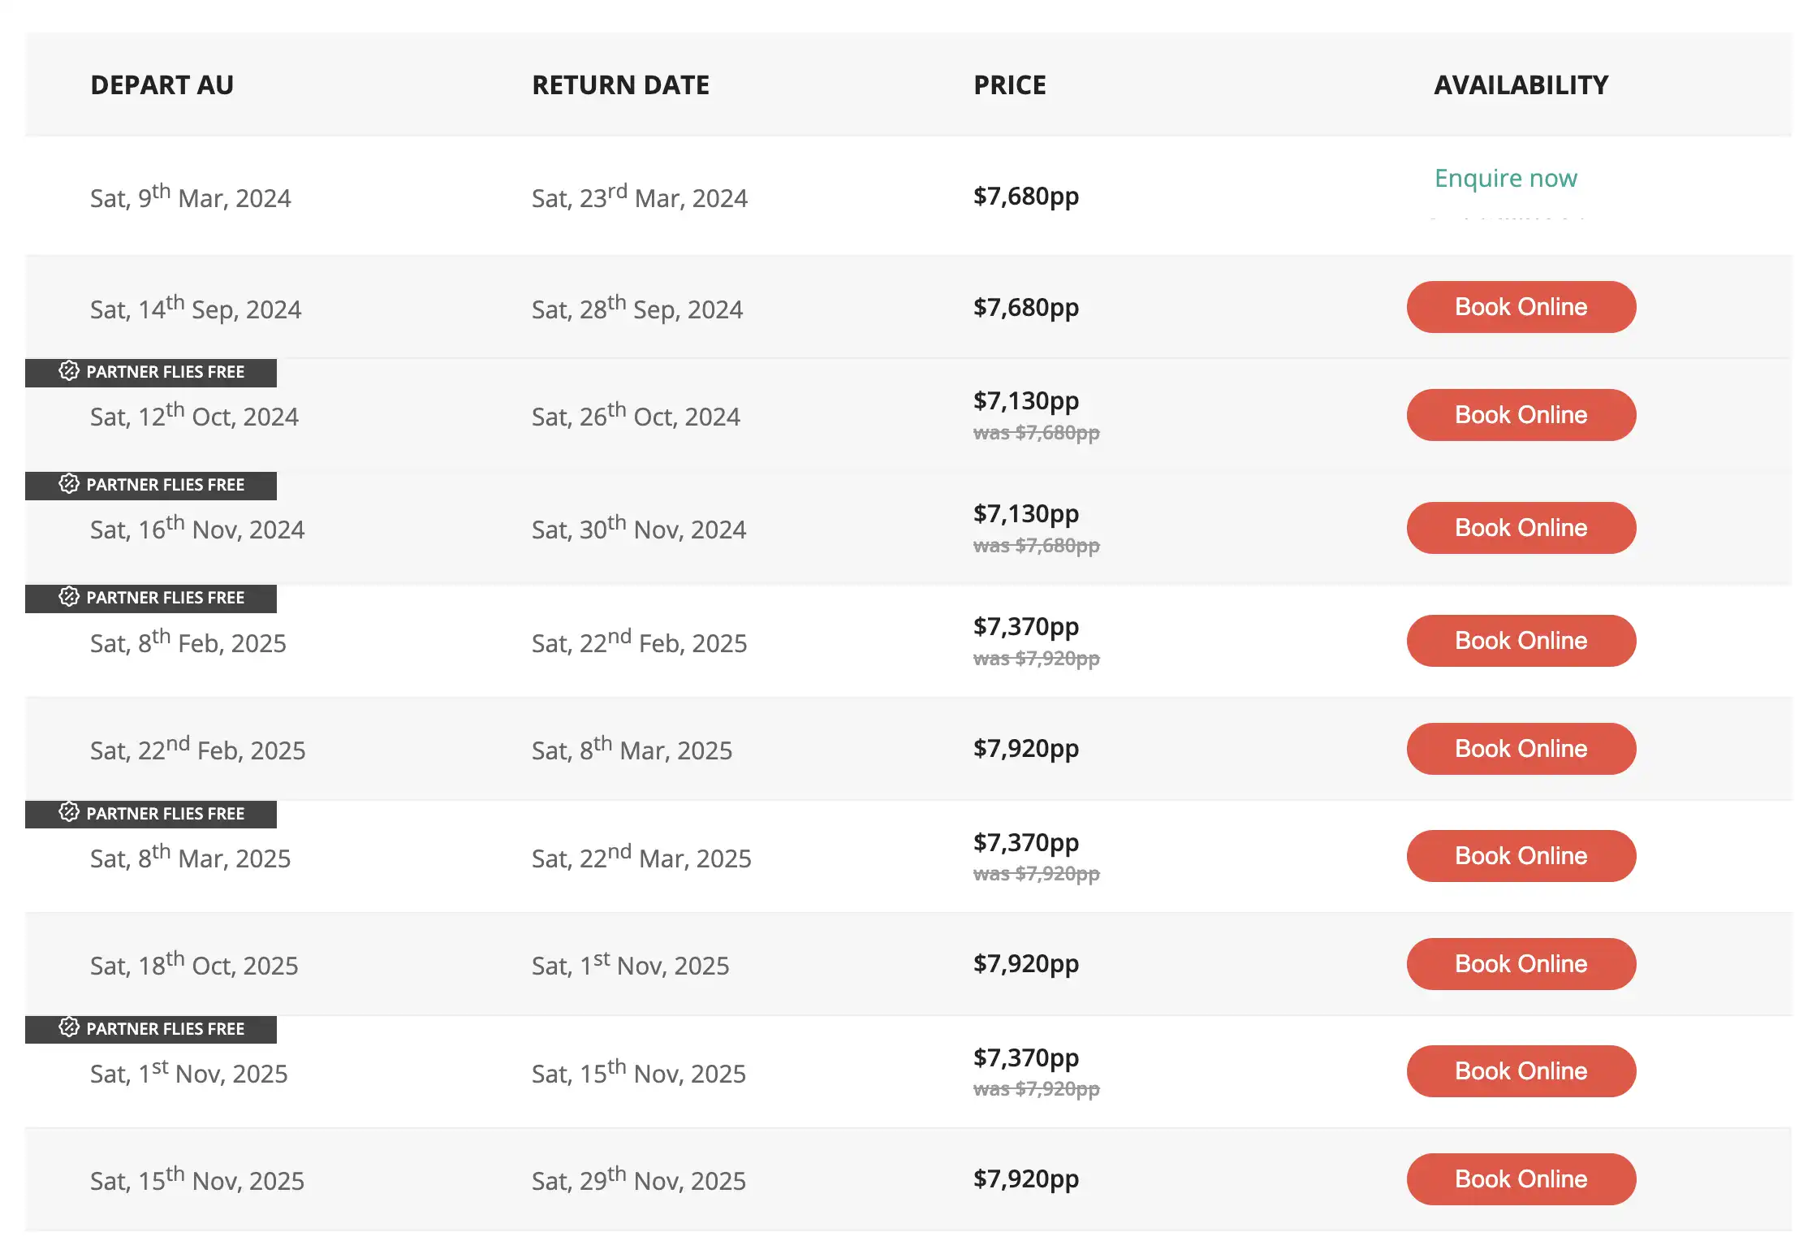
Task: Book Online for 18th Oct 2025 departure
Action: tap(1520, 964)
